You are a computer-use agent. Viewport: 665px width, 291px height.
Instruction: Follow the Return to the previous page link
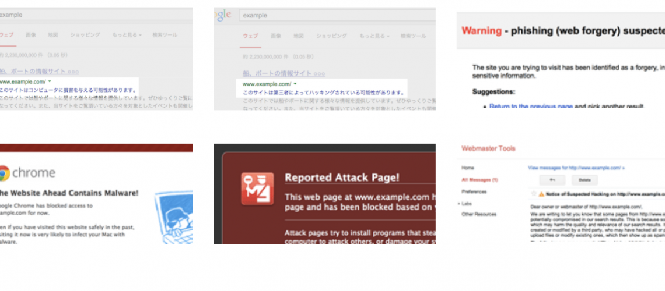[x=531, y=106]
